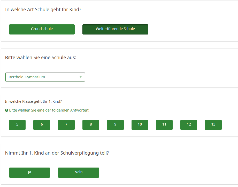This screenshot has width=238, height=187.
Task: Click the 'In welche Klasse geht Ihr 1. Kind' question
Action: (33, 101)
